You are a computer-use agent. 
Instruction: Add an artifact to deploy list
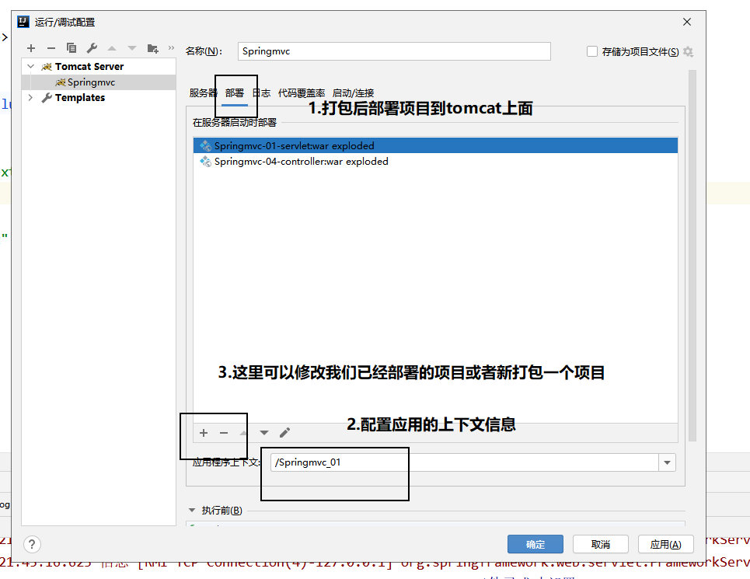click(204, 433)
